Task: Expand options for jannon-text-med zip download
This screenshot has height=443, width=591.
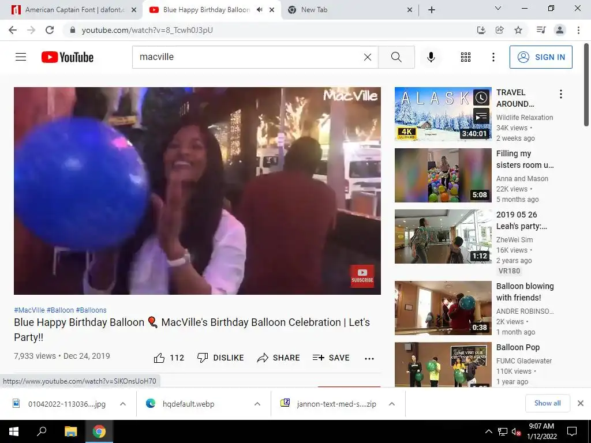Action: (392, 404)
